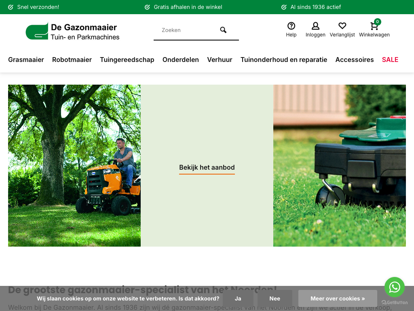Click the riding lawn mower banner image

click(x=74, y=165)
